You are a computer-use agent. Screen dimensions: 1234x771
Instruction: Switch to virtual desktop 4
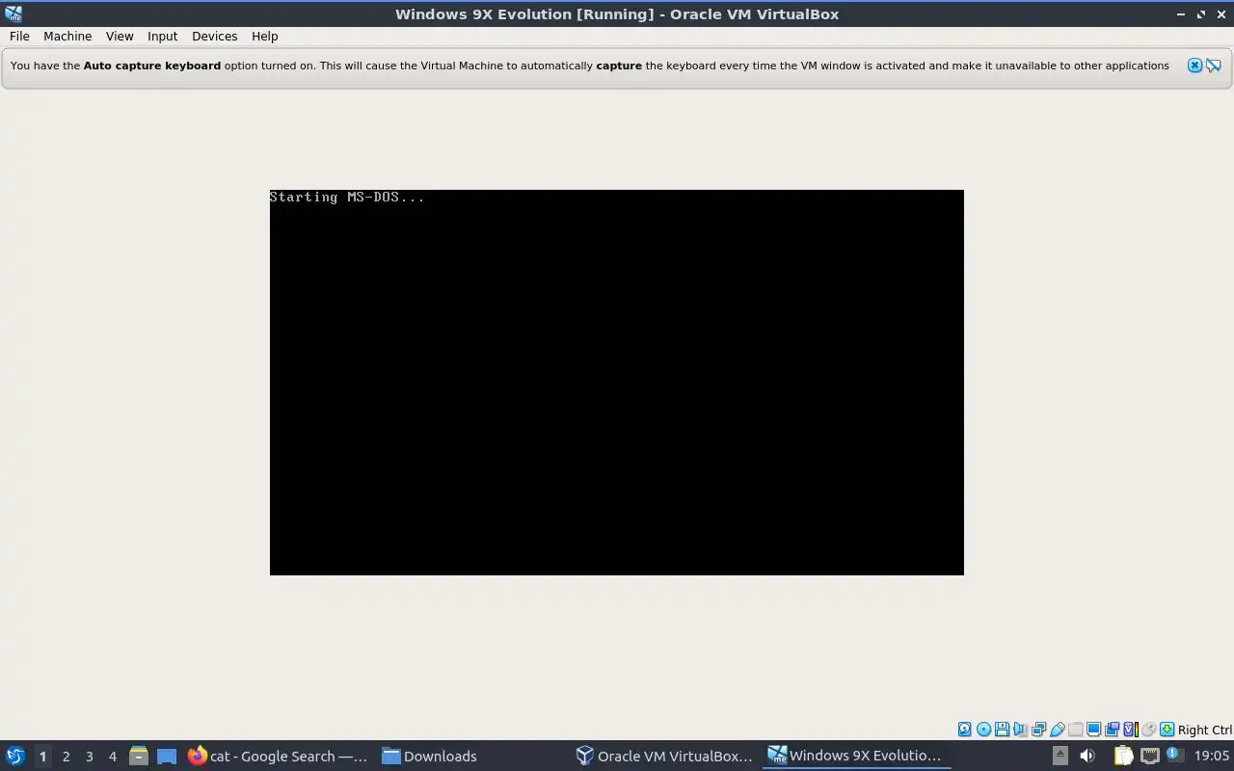coord(112,756)
